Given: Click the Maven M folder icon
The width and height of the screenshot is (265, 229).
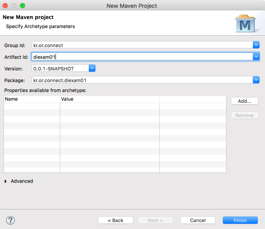Looking at the screenshot, I should [245, 24].
